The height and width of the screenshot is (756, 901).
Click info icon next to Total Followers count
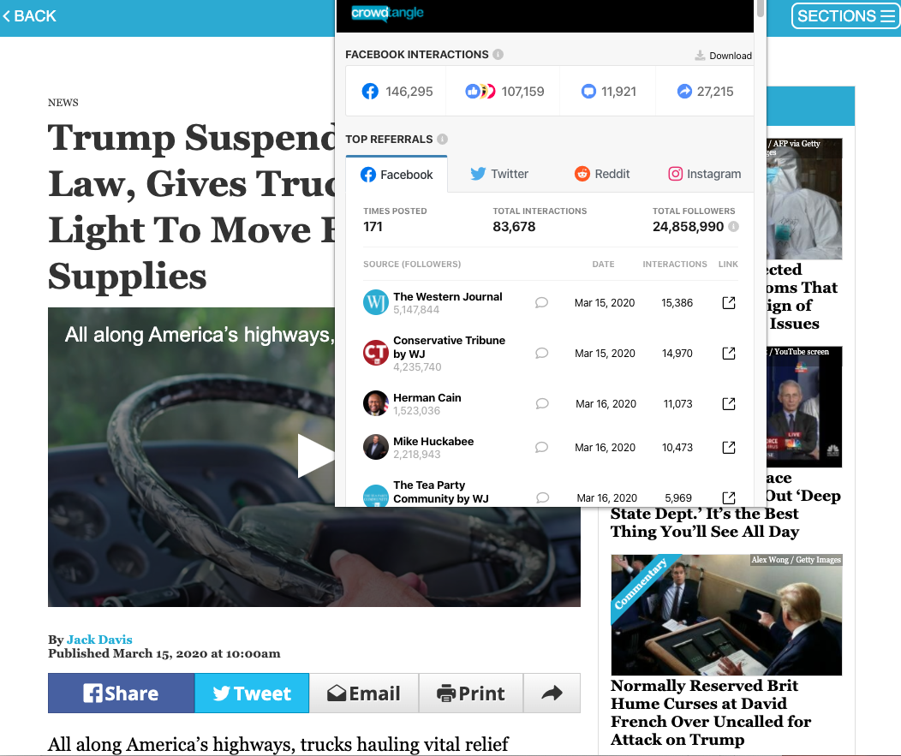733,227
